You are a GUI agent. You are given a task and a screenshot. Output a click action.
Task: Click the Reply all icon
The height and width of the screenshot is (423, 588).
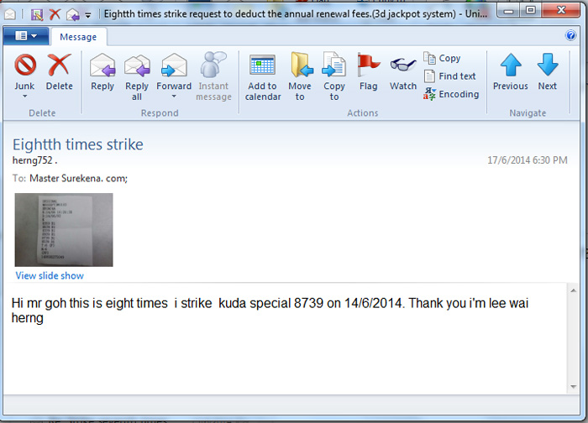click(137, 65)
